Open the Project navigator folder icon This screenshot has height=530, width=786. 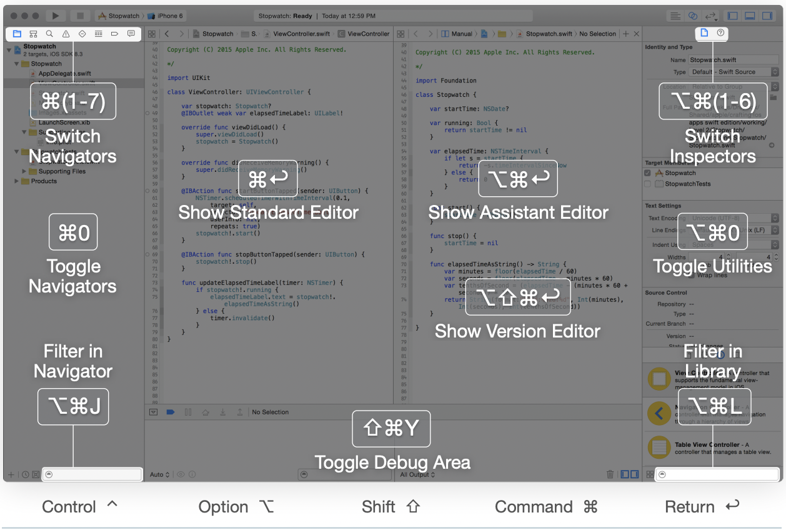click(17, 34)
